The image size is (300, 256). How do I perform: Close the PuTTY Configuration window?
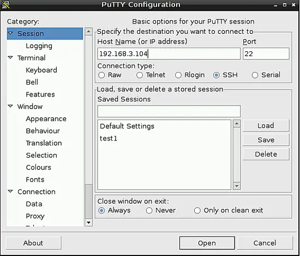pyautogui.click(x=293, y=5)
